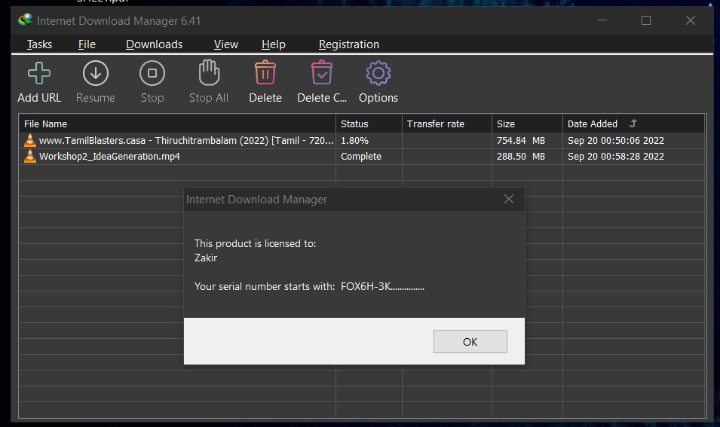Click the serial number FOX6H-3K text
This screenshot has height=427, width=720.
382,287
